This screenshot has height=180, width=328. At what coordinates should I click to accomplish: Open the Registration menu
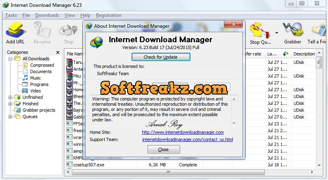click(109, 15)
